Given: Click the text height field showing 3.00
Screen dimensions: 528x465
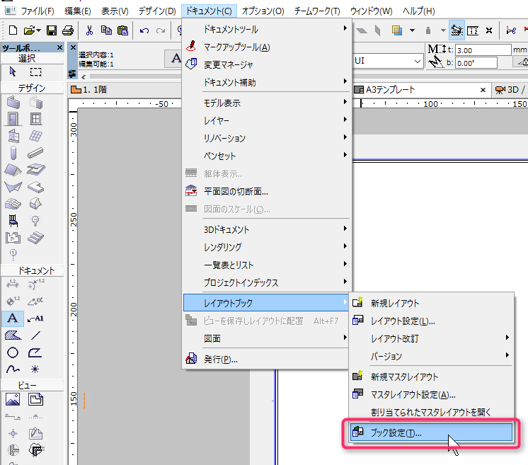Looking at the screenshot, I should (483, 50).
